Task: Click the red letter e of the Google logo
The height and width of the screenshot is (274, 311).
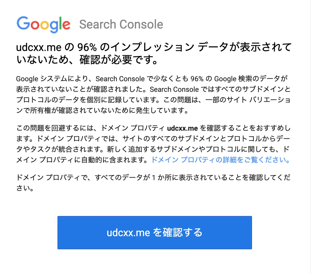Action: 66,25
